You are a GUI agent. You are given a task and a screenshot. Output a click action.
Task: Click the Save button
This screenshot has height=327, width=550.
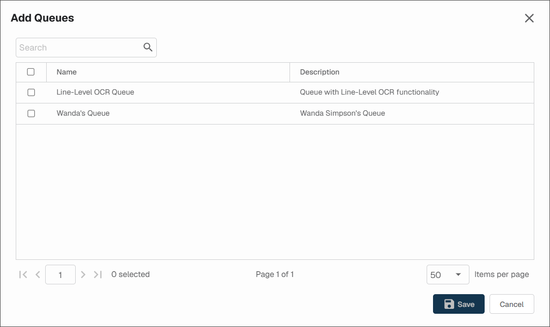pyautogui.click(x=459, y=304)
